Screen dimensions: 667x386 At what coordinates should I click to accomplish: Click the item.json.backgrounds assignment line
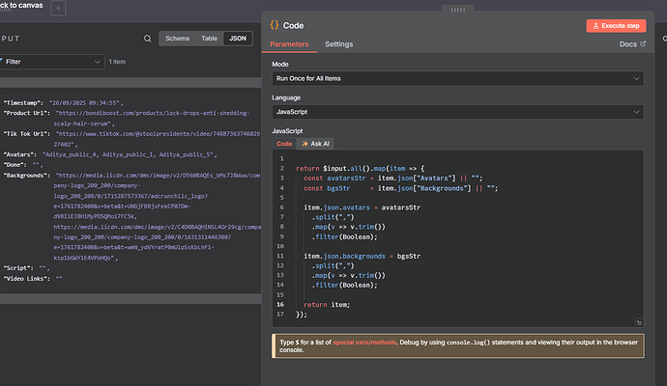pyautogui.click(x=362, y=256)
